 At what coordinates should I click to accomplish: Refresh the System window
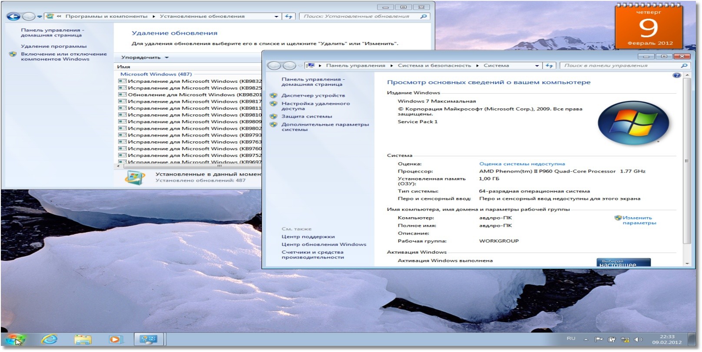[550, 66]
